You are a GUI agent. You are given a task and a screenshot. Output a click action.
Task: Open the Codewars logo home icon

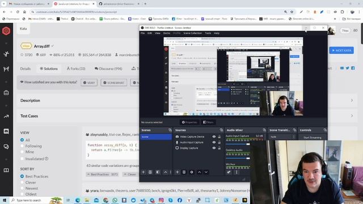click(x=6, y=31)
